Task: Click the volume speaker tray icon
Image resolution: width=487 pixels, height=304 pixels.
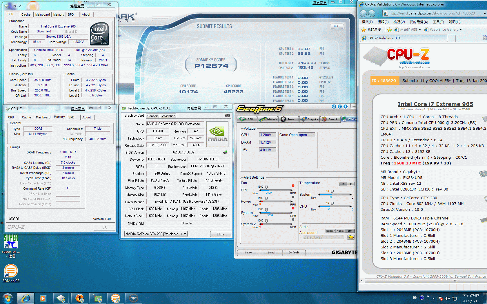Action: click(447, 298)
